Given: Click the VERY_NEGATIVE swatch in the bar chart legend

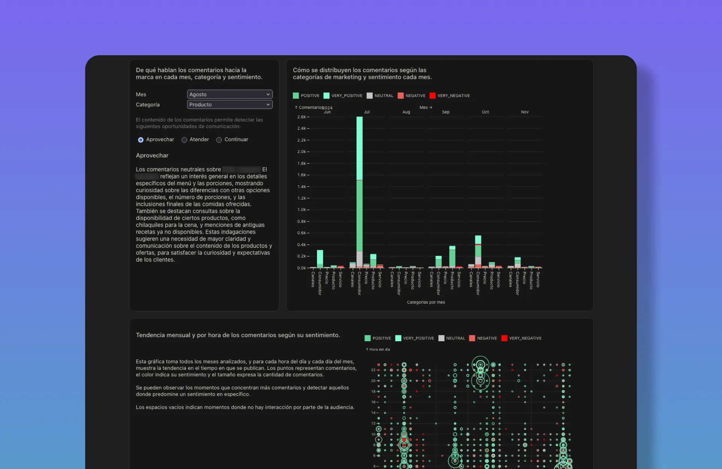Looking at the screenshot, I should click(x=432, y=95).
